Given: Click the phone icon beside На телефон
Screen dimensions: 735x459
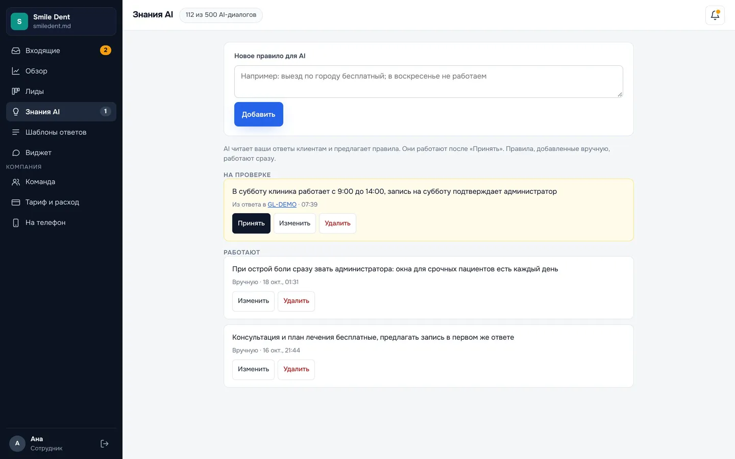Looking at the screenshot, I should point(16,223).
